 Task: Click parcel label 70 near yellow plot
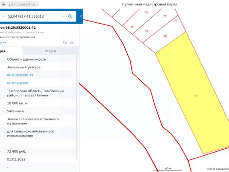165,36
